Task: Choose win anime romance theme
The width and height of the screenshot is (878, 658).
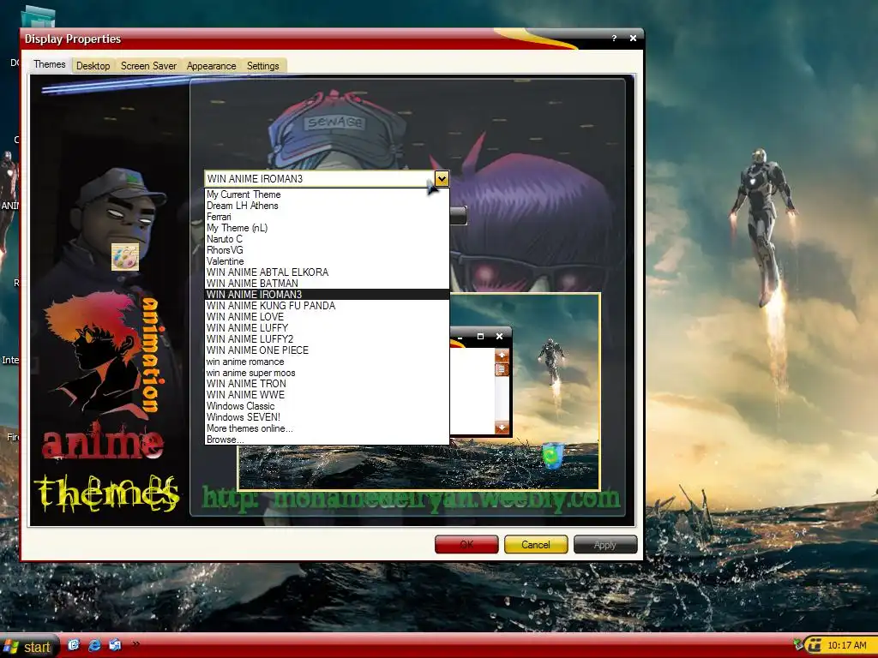Action: (x=327, y=362)
